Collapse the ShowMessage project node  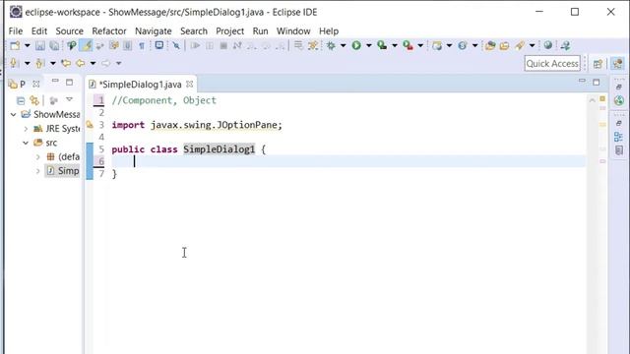[x=13, y=115]
